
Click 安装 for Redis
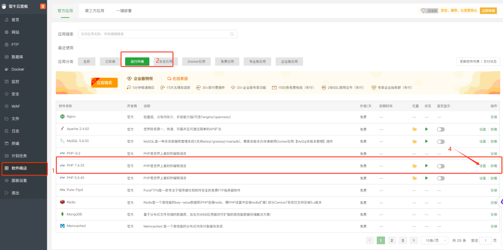click(494, 202)
